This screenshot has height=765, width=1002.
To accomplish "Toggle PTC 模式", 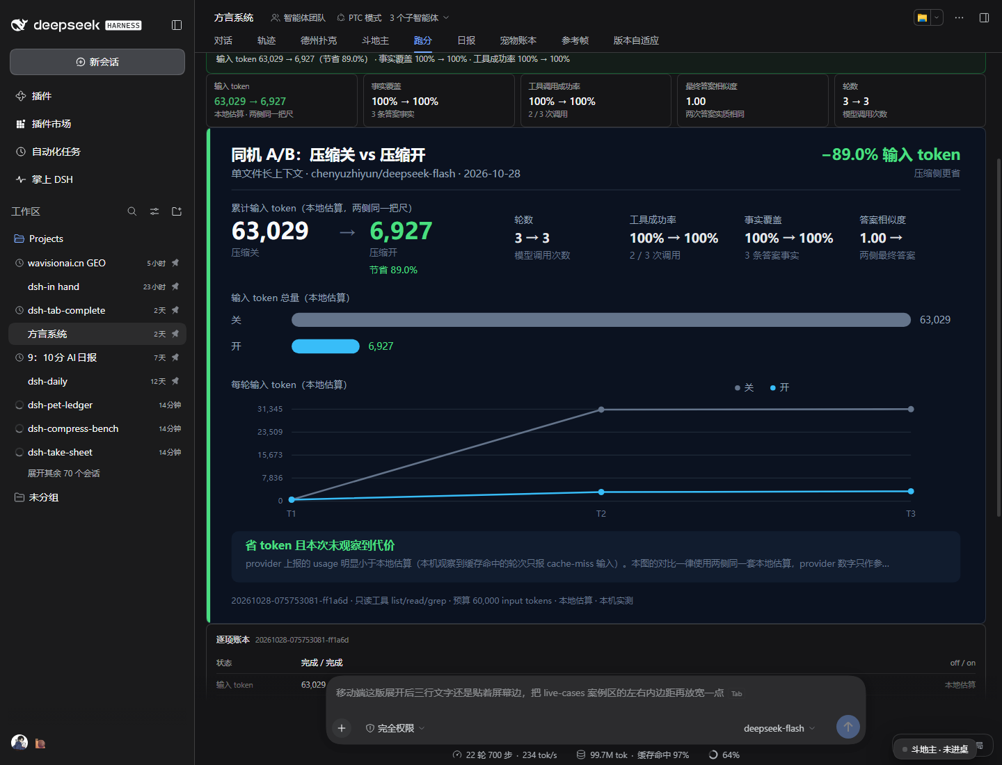I will tap(359, 17).
